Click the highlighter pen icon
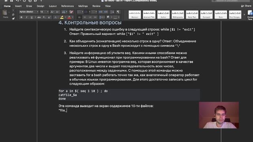This screenshot has height=142, width=253. coord(62,17)
